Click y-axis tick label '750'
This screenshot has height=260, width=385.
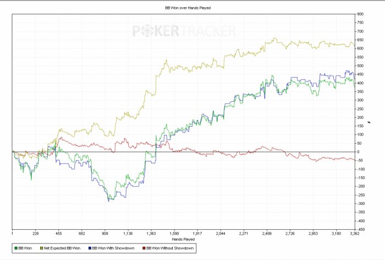coord(360,23)
